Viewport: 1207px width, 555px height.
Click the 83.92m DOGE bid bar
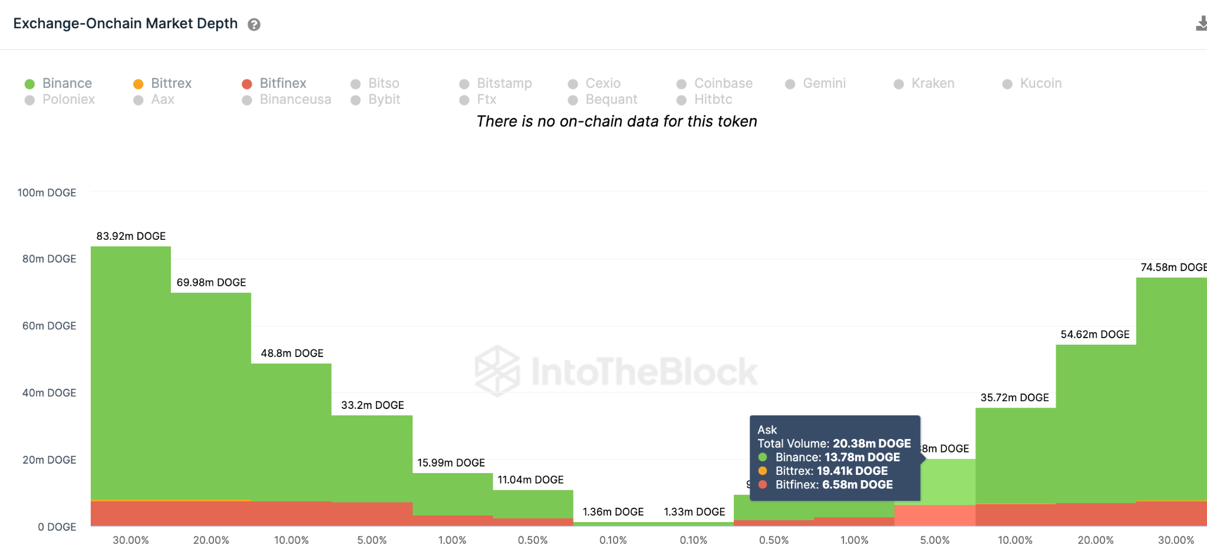pyautogui.click(x=131, y=371)
